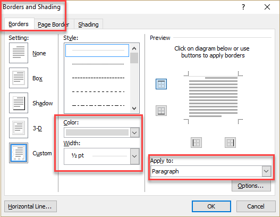Click the Options button
280x217 pixels.
coord(251,186)
